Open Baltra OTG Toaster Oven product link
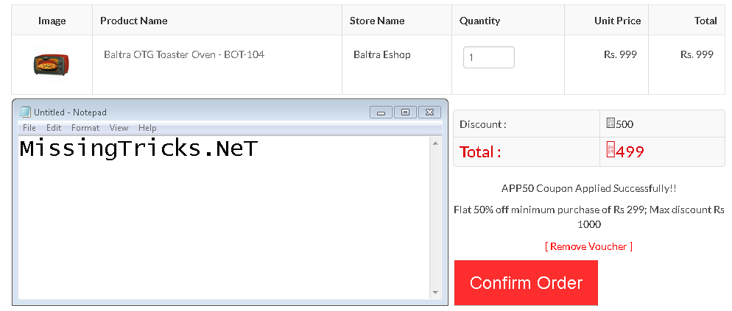The height and width of the screenshot is (311, 732). [x=184, y=54]
